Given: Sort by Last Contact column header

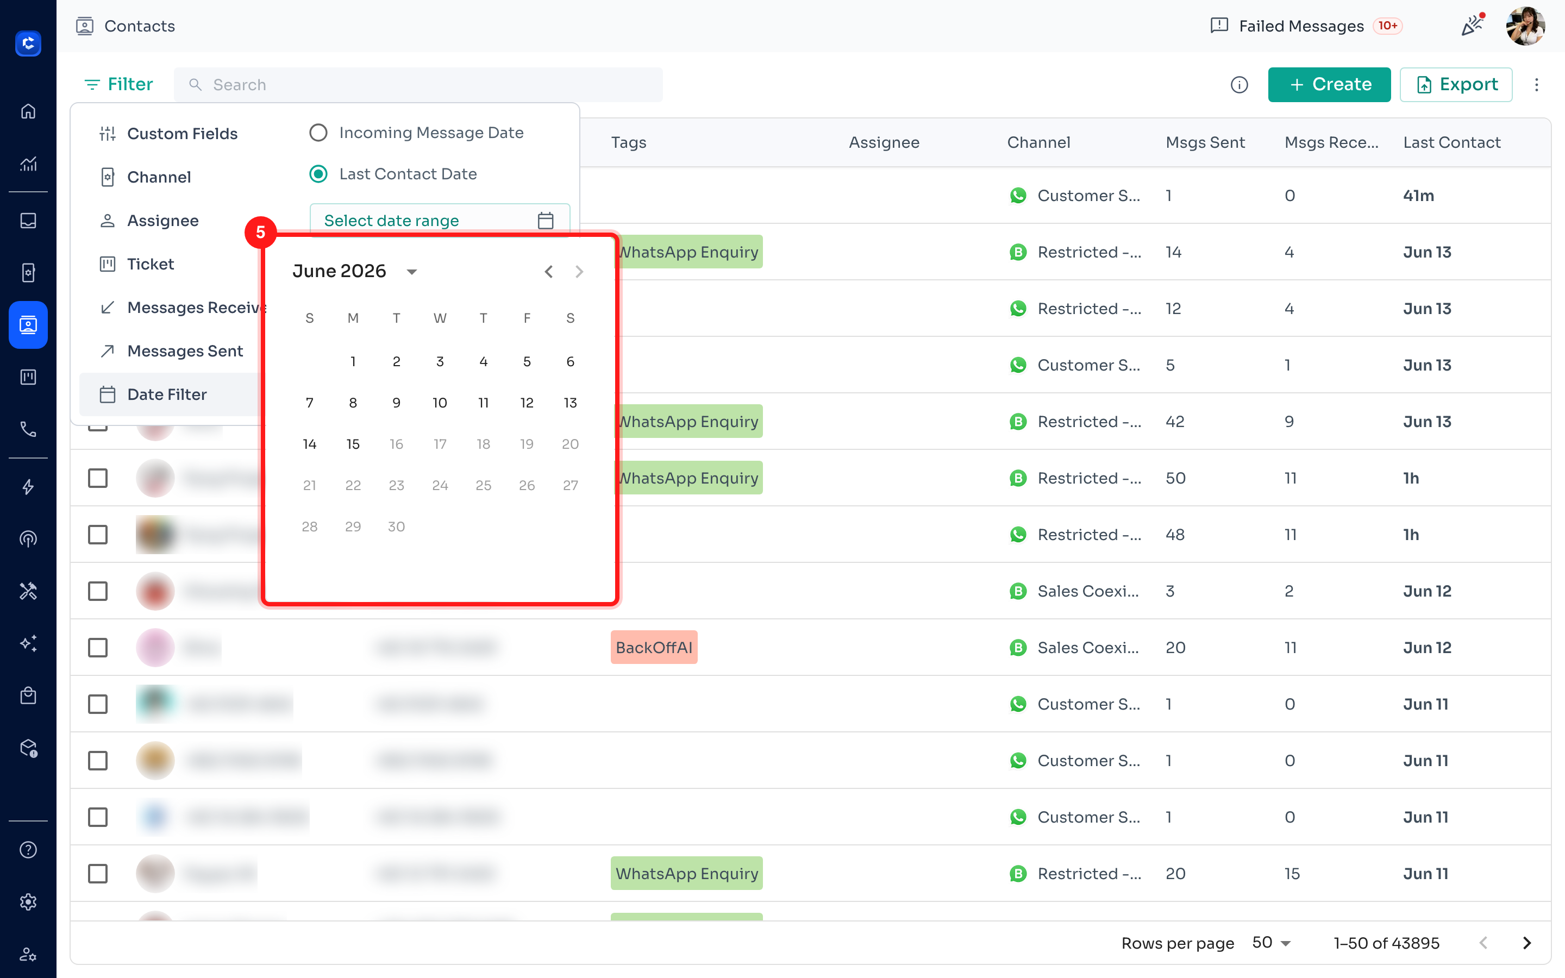Looking at the screenshot, I should (x=1451, y=142).
